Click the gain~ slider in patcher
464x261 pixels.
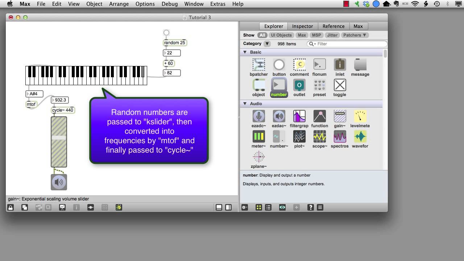coord(59,142)
